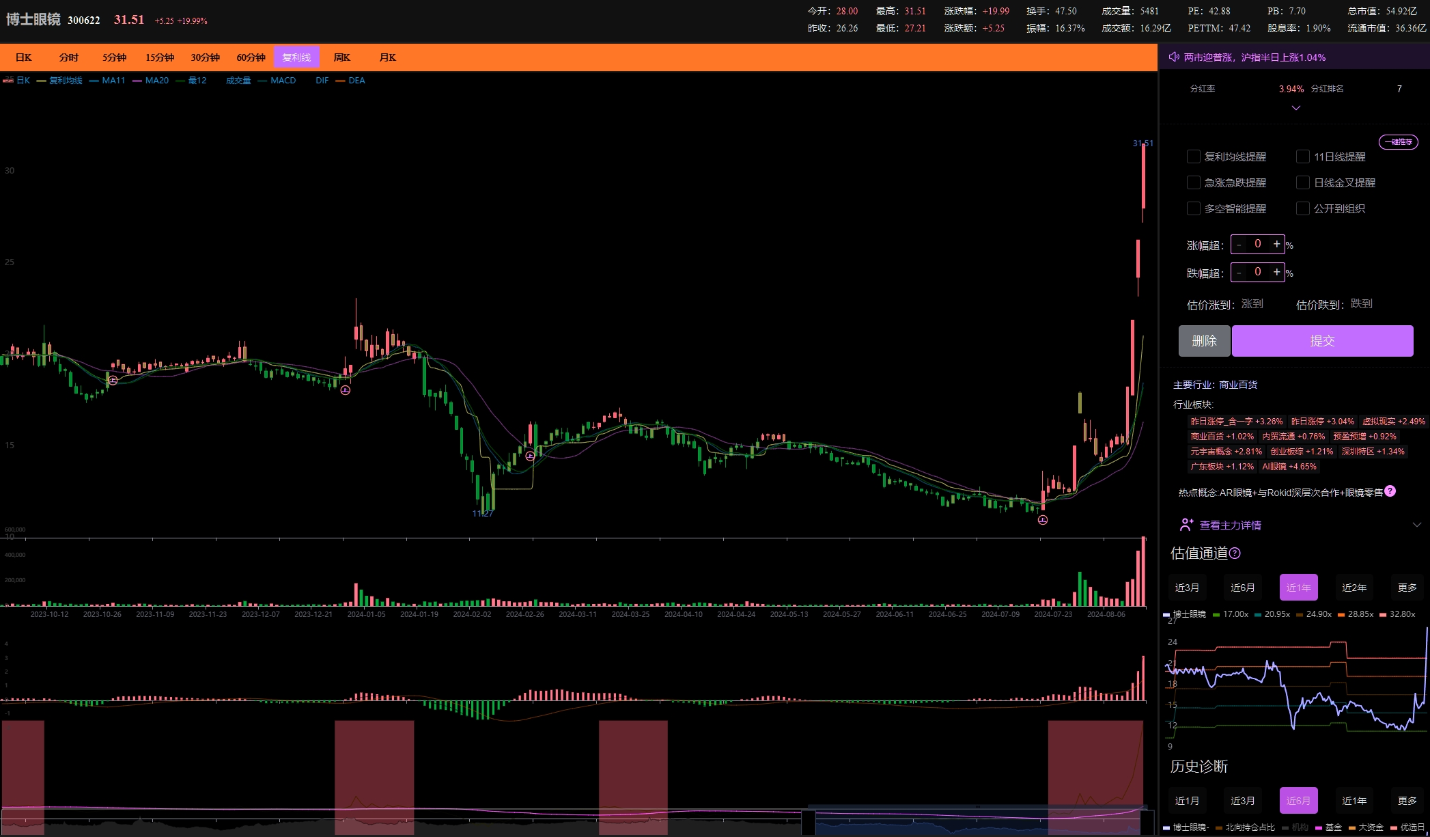Toggle the MACD legend entry
Image resolution: width=1430 pixels, height=837 pixels.
click(x=277, y=81)
